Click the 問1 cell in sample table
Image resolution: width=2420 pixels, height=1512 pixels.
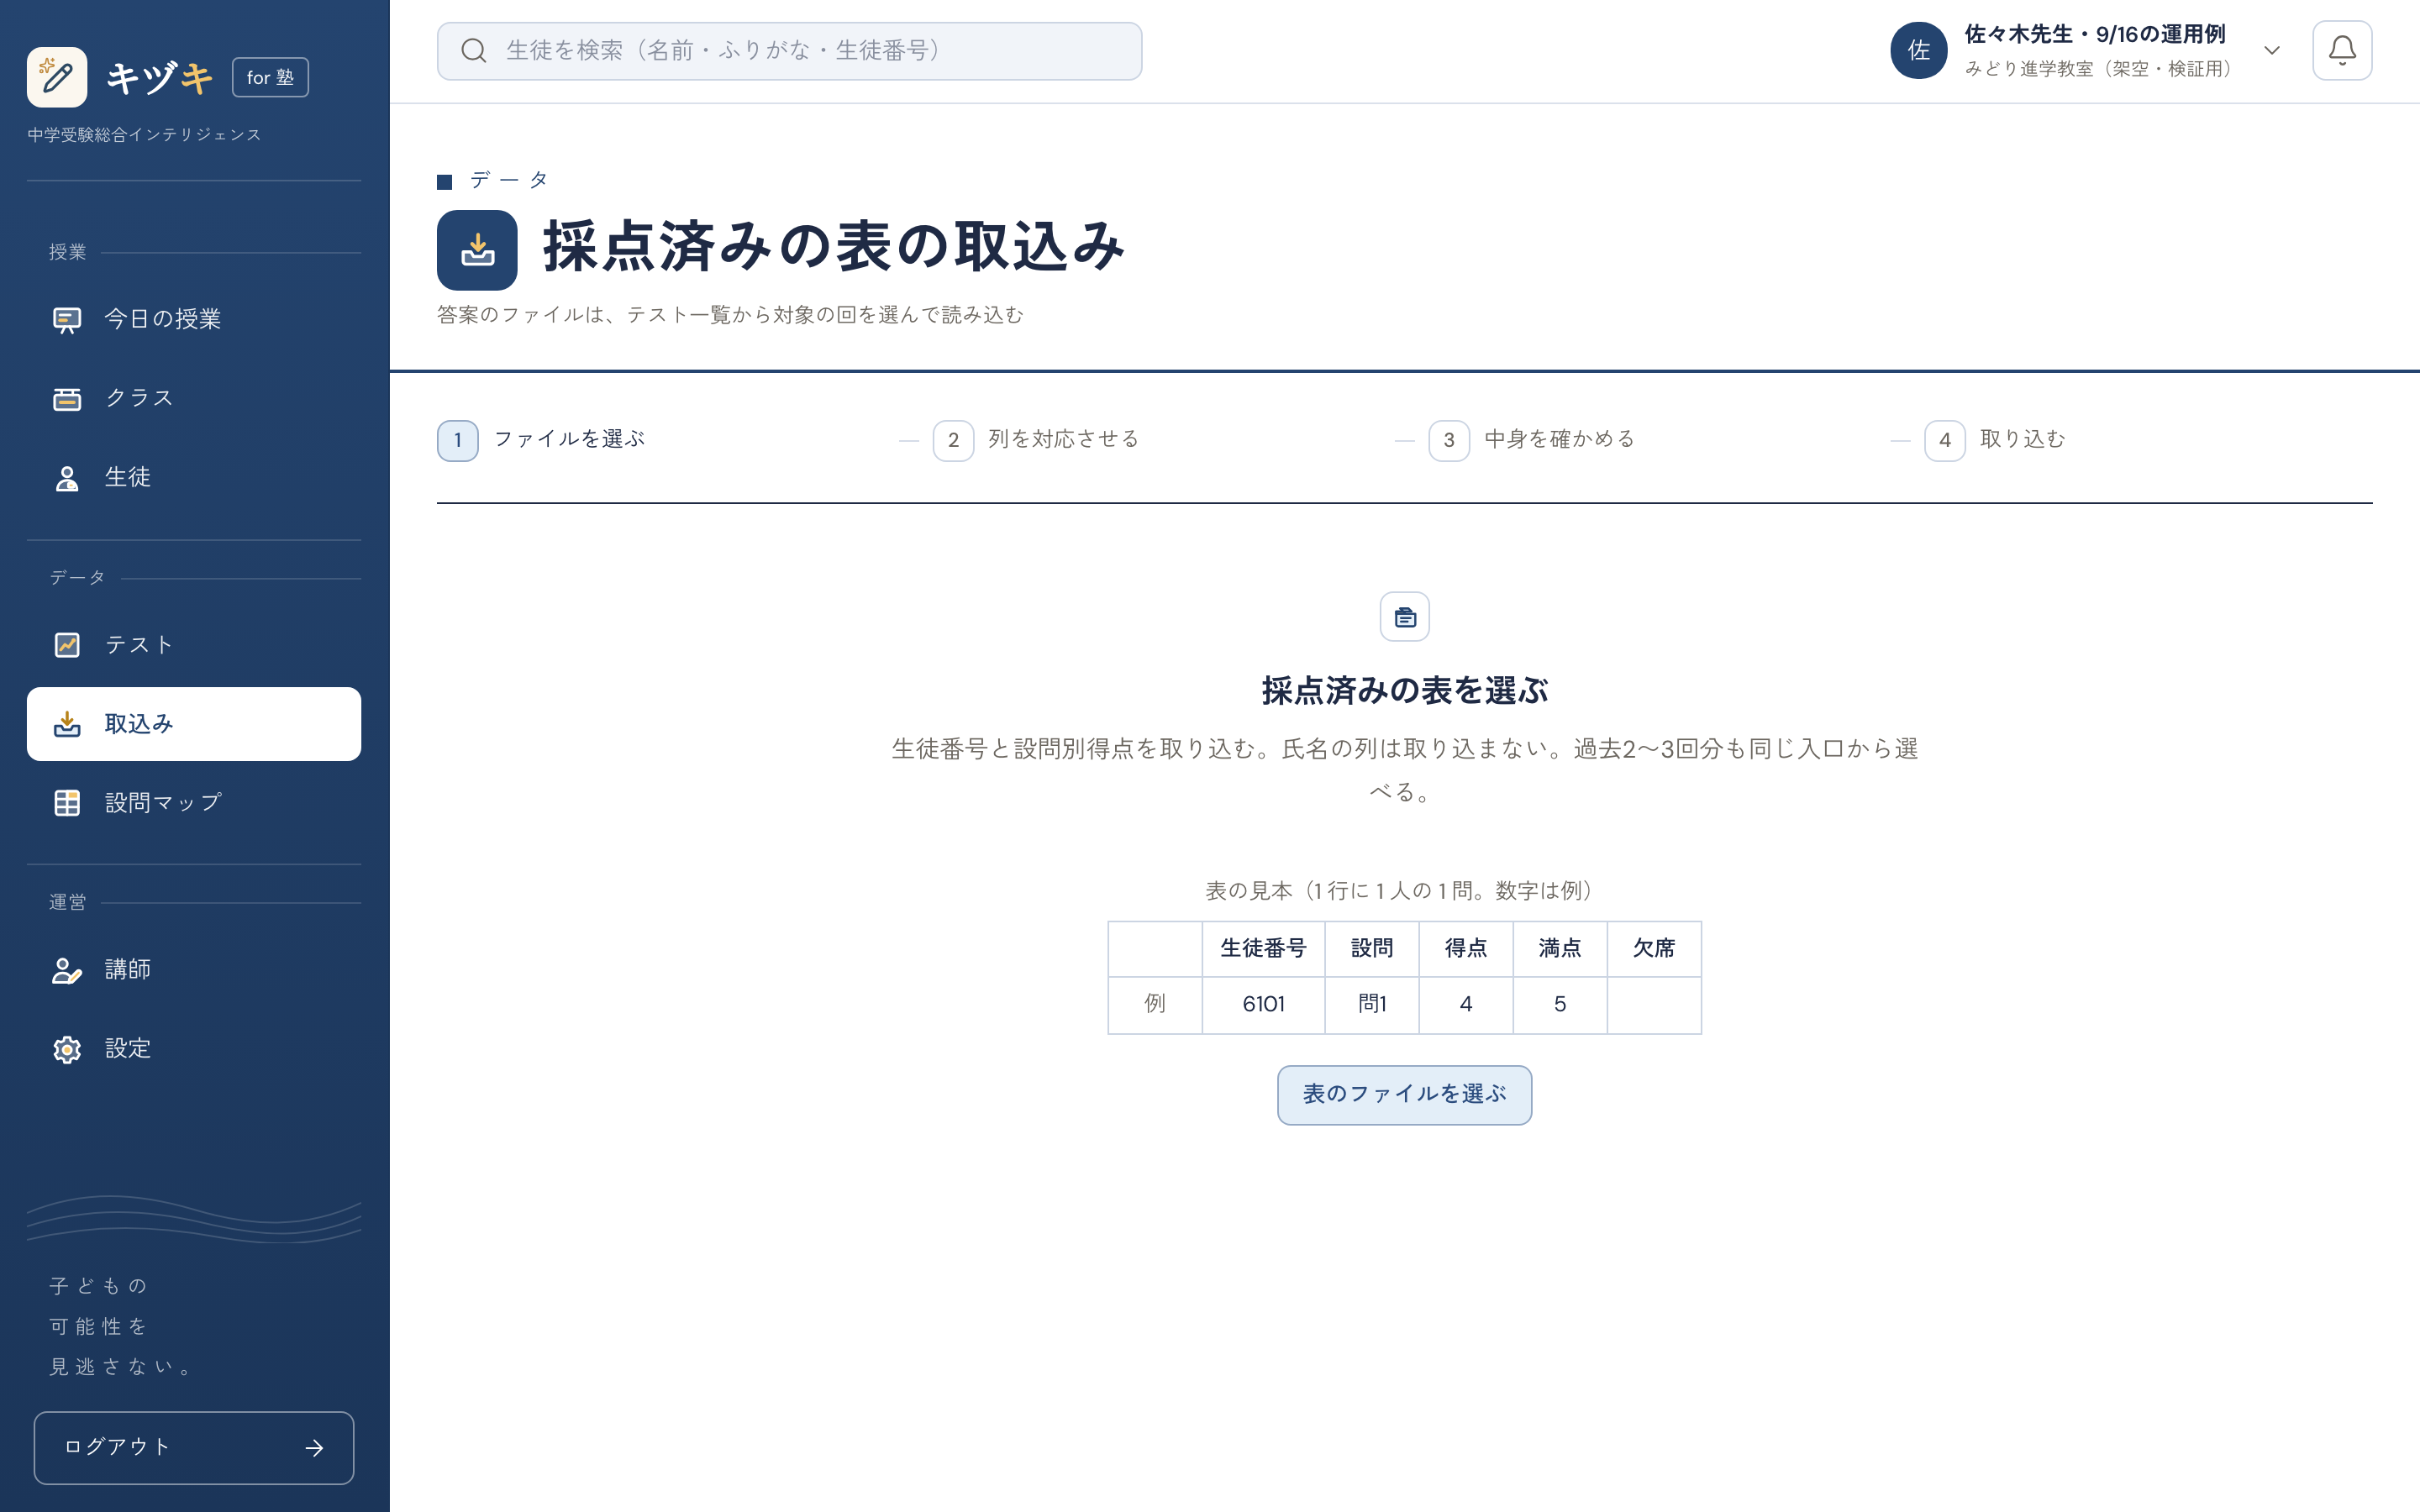click(x=1372, y=1004)
